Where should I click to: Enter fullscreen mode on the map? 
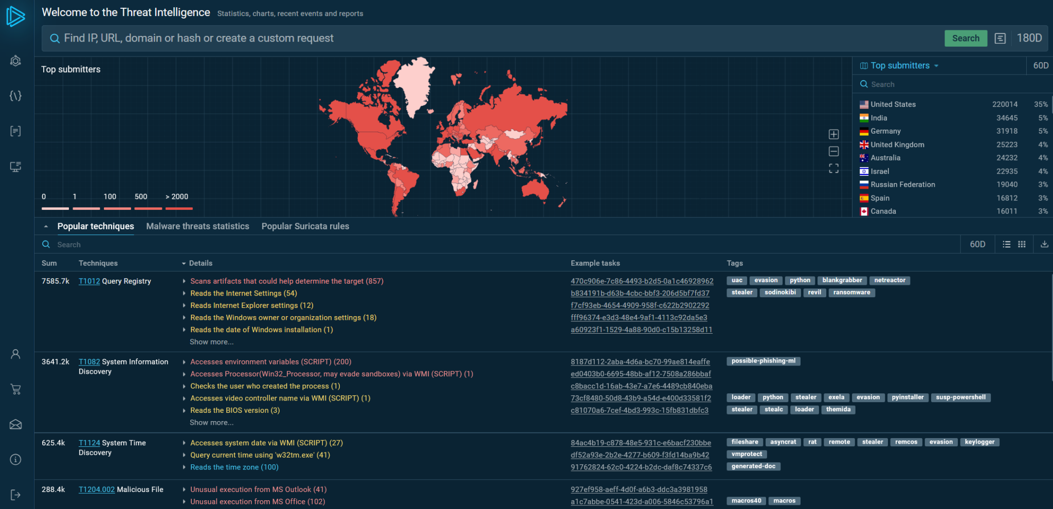click(833, 168)
